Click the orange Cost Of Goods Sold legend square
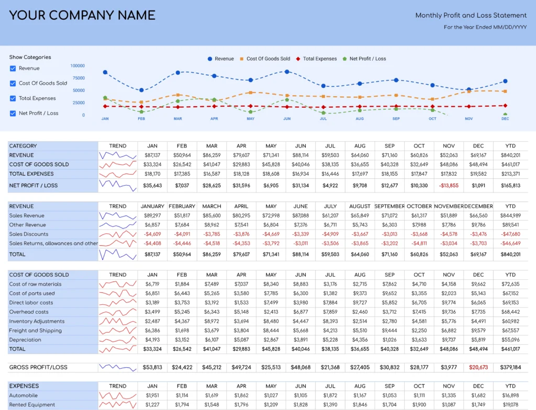536x410 pixels. pyautogui.click(x=242, y=59)
